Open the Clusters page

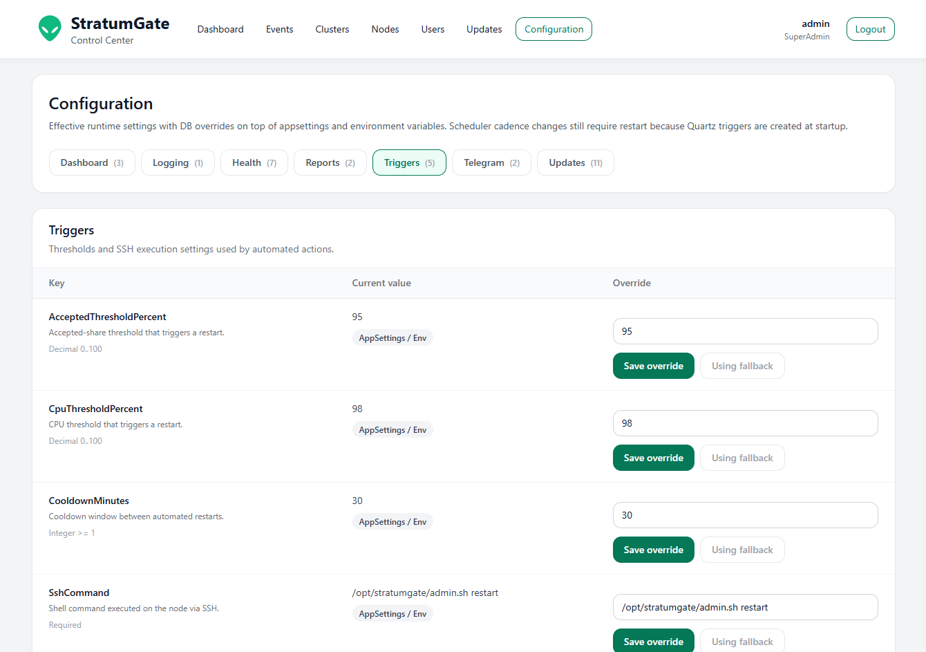(332, 29)
